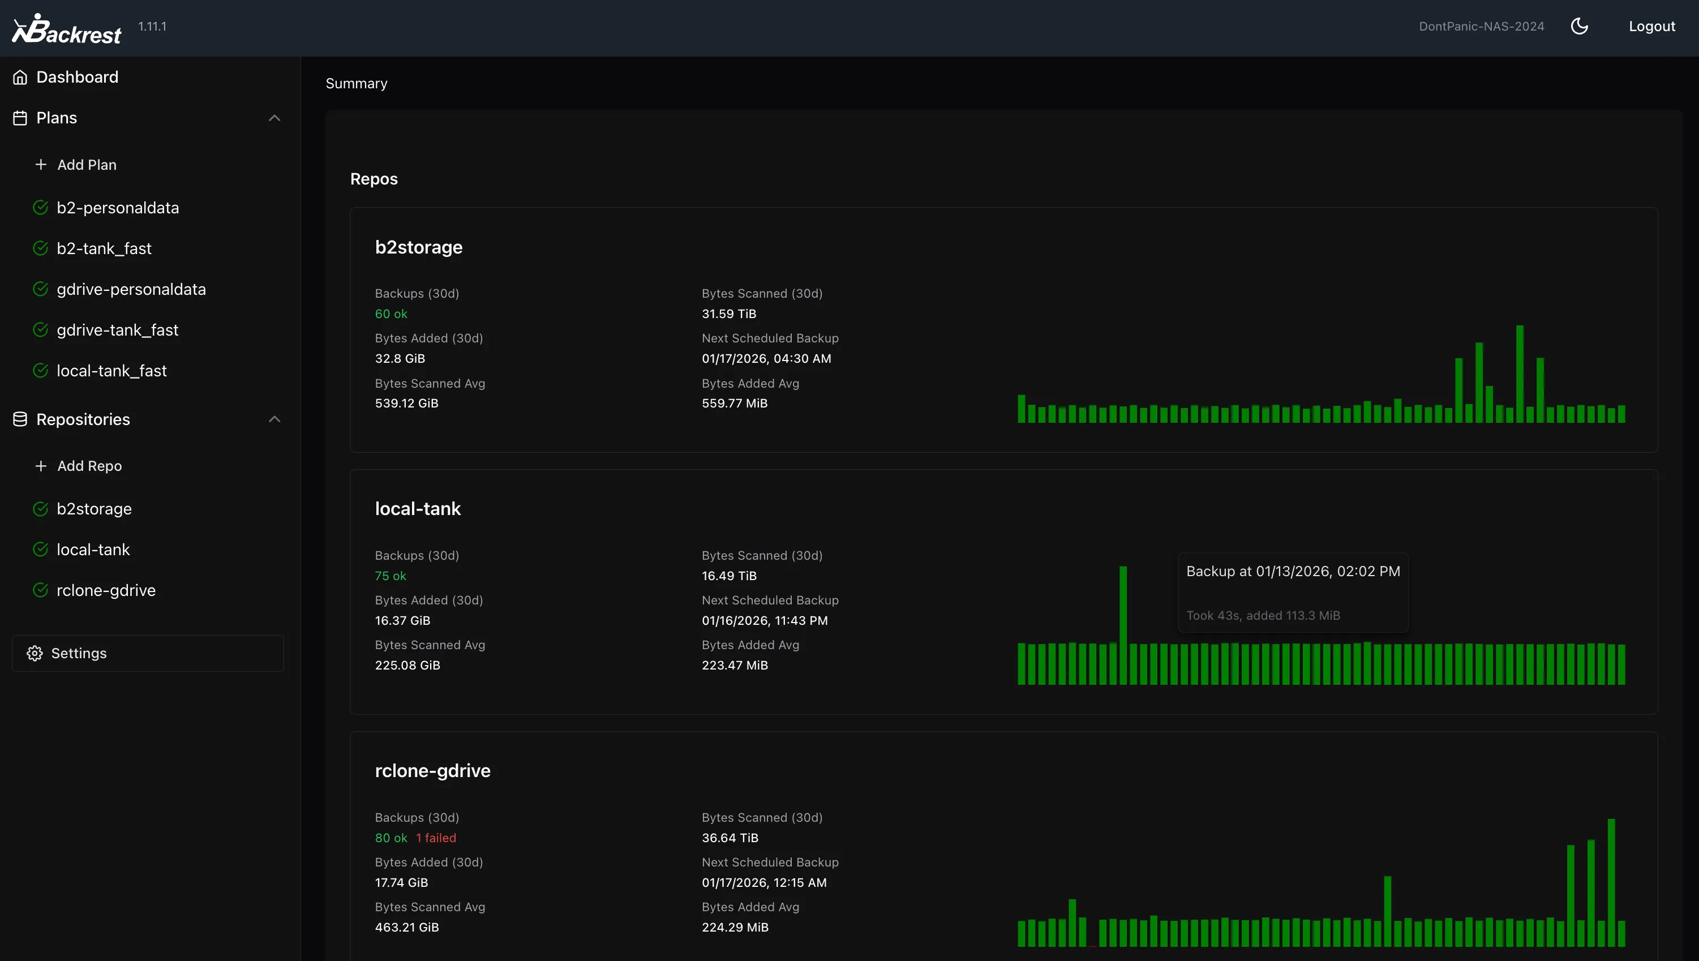Click the status icon beside local-tank_fast
1699x961 pixels.
(x=41, y=371)
